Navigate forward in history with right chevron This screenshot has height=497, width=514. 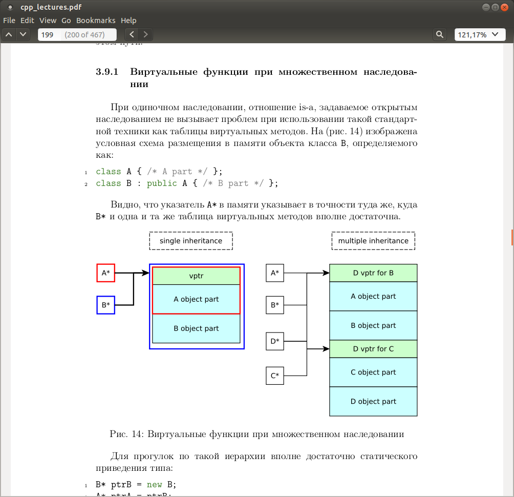[x=145, y=34]
